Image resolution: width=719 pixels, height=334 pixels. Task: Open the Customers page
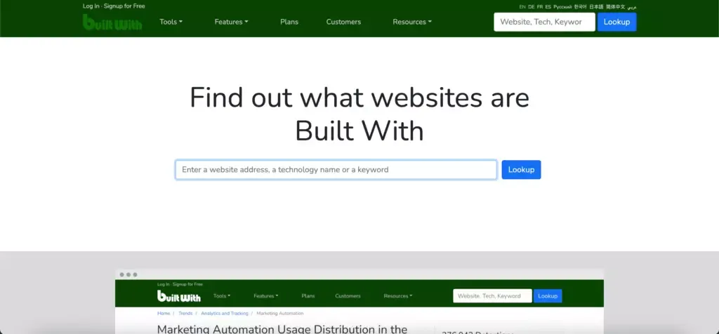[x=343, y=22]
